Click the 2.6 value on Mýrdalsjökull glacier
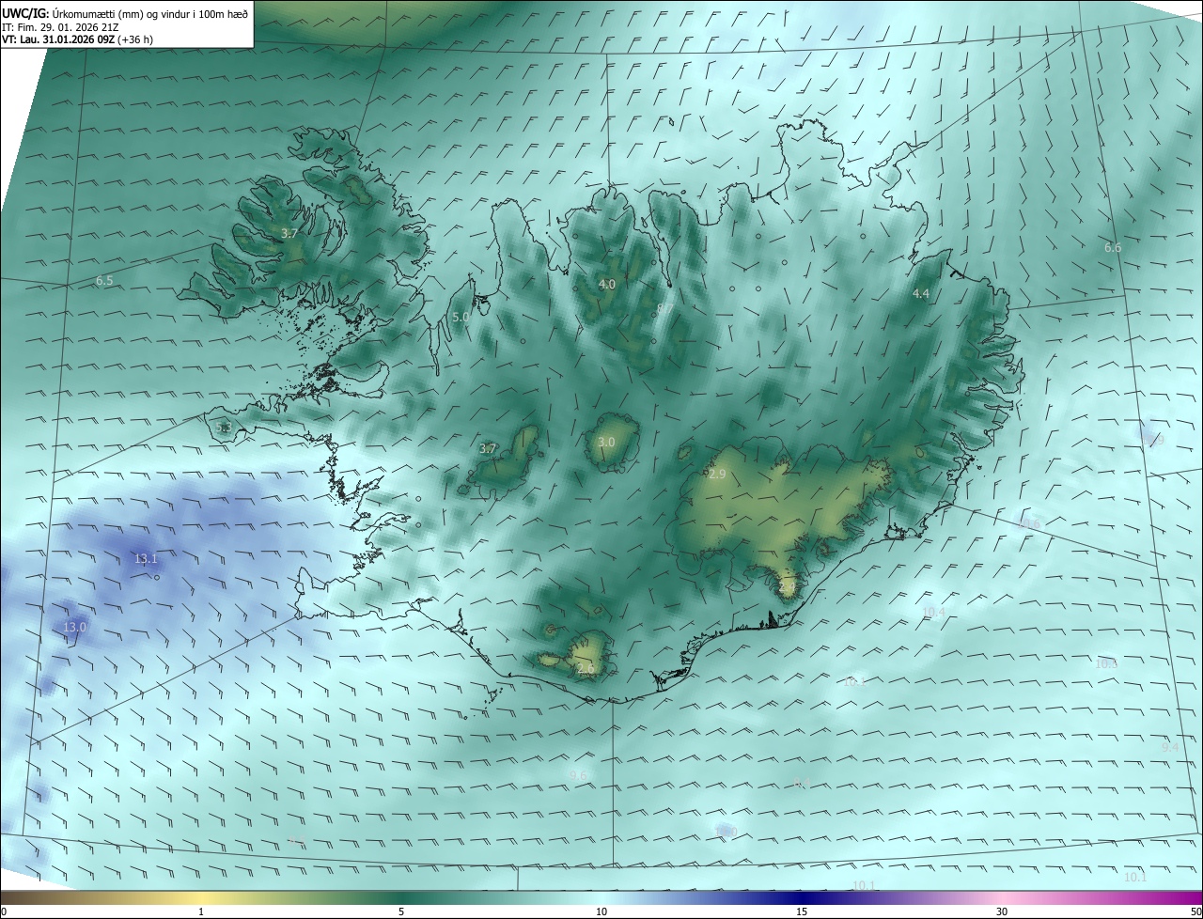Screen dimensions: 1203x919 click(x=586, y=668)
